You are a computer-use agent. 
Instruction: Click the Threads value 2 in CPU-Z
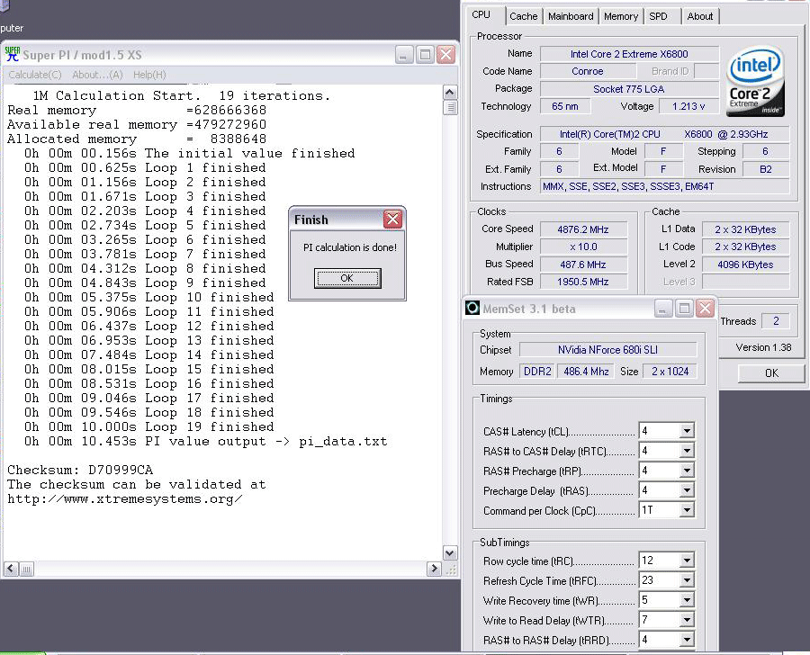click(x=776, y=321)
